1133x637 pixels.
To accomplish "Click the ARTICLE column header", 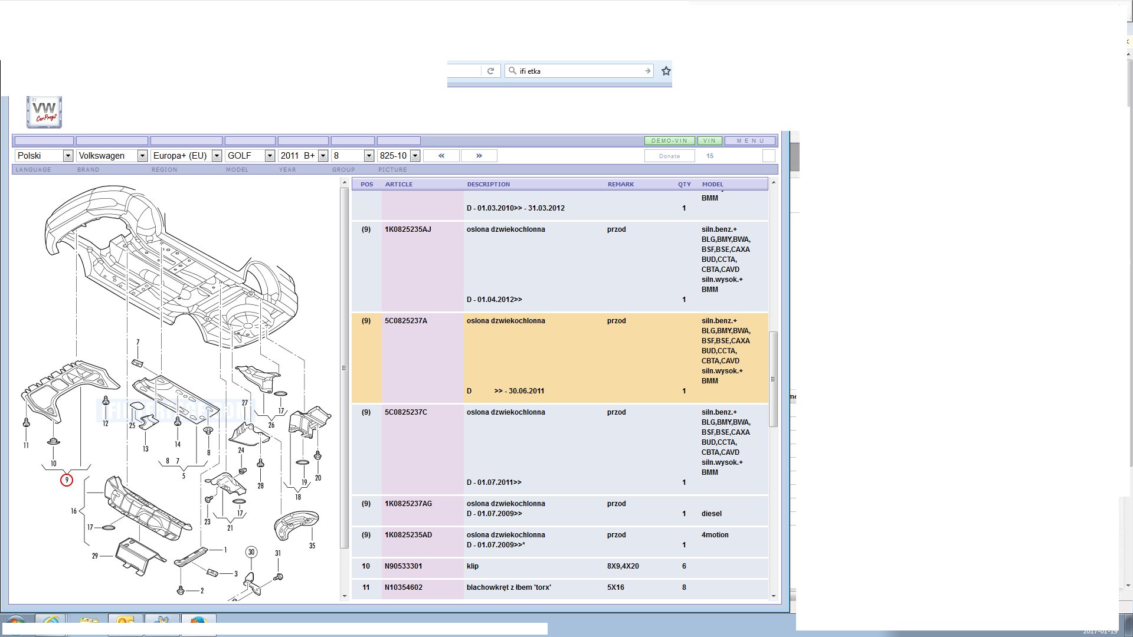I will [399, 185].
